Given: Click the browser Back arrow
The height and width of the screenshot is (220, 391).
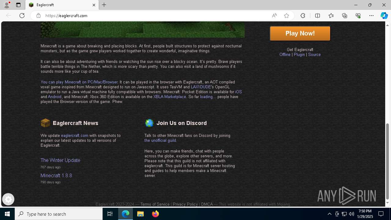Looking at the screenshot, I should (9, 16).
